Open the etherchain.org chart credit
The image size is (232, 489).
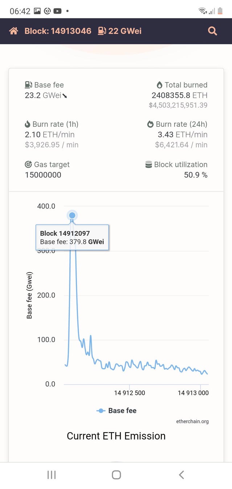pos(192,421)
